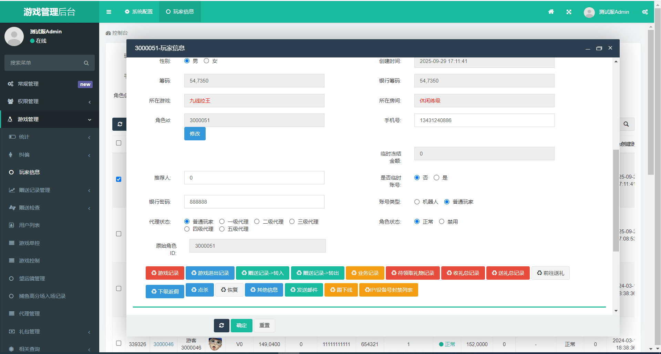
Task: Toggle fullscreen with the expand icon
Action: click(569, 12)
